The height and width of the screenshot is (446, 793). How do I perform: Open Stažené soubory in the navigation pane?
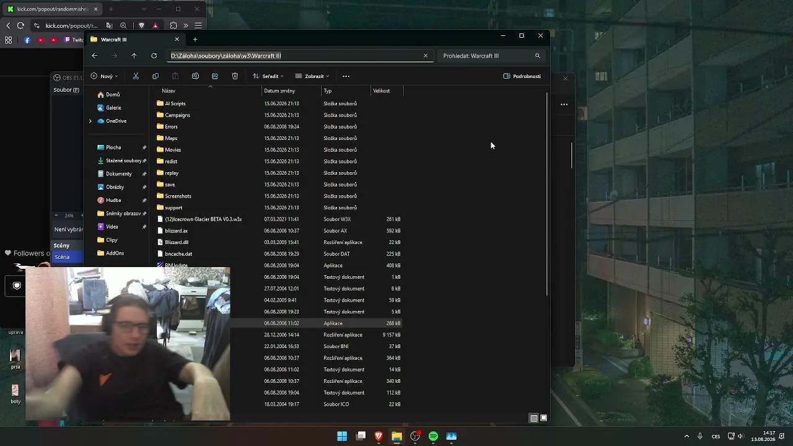[119, 160]
